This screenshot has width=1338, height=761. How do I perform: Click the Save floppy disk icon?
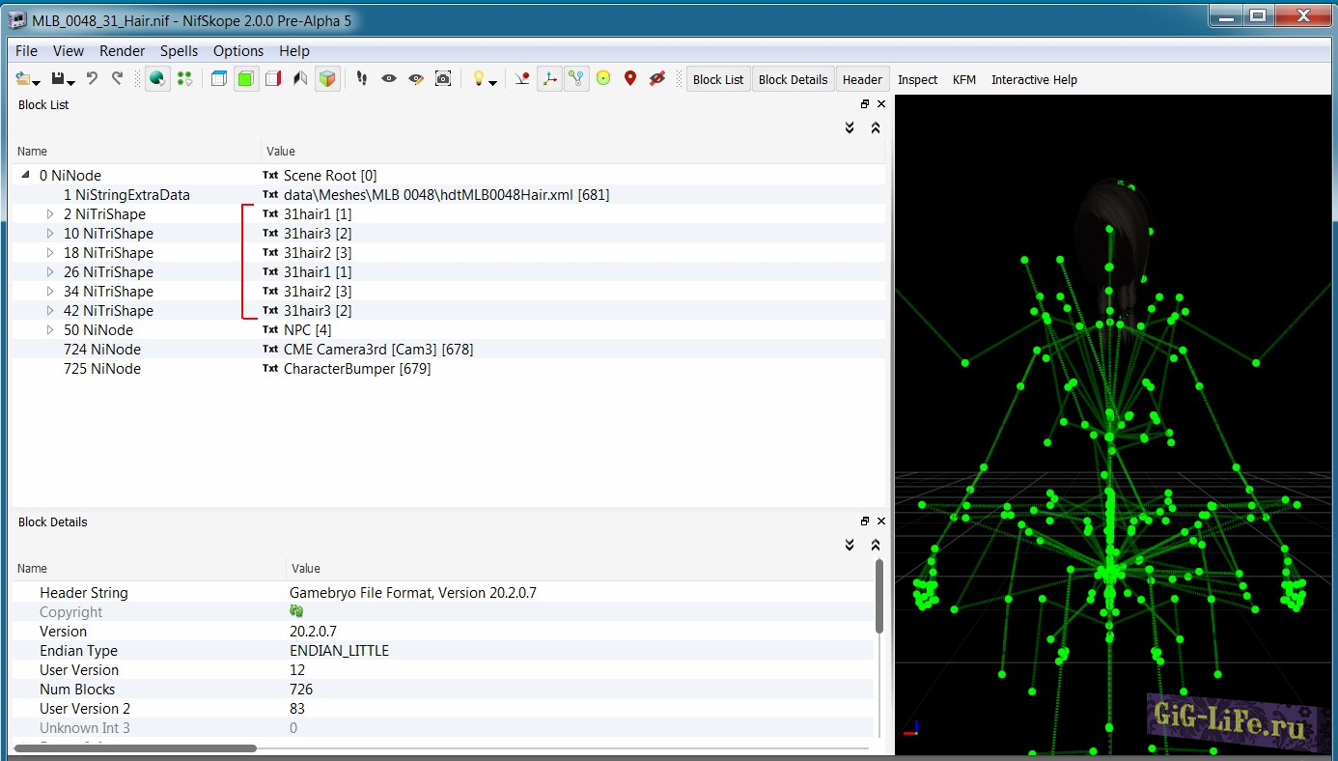[58, 79]
